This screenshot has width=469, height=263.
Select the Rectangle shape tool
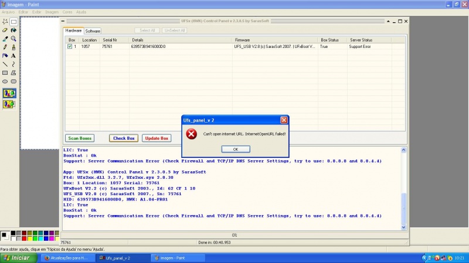(5, 72)
